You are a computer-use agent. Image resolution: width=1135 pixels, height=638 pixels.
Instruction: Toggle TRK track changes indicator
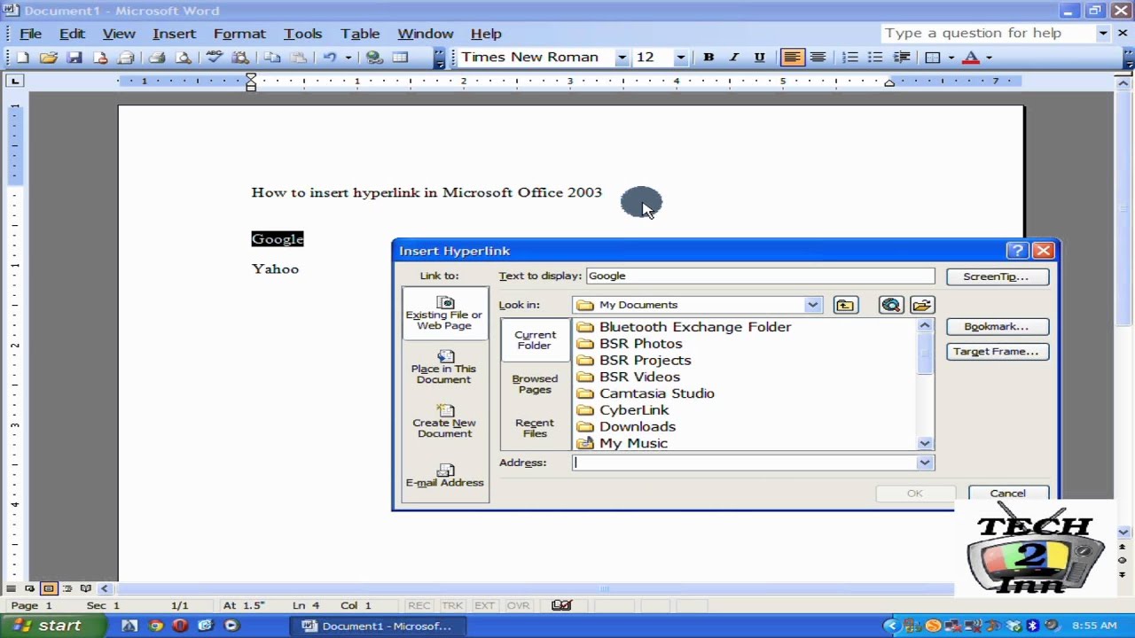pyautogui.click(x=452, y=605)
